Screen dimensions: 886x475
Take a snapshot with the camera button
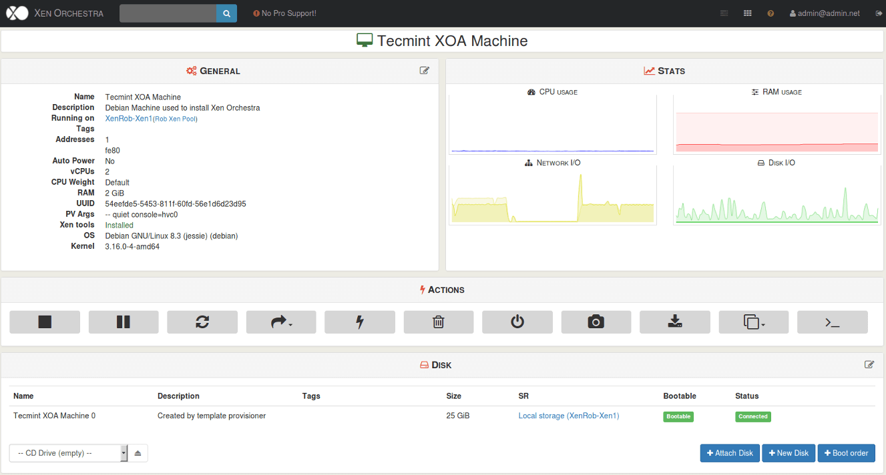coord(596,322)
